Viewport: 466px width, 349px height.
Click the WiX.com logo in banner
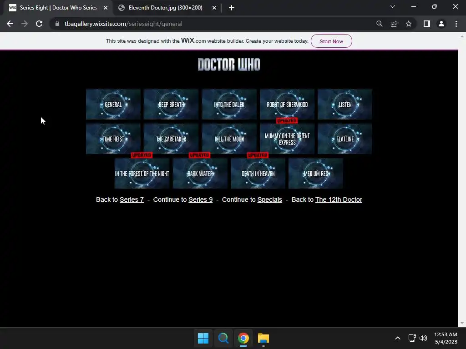(193, 40)
